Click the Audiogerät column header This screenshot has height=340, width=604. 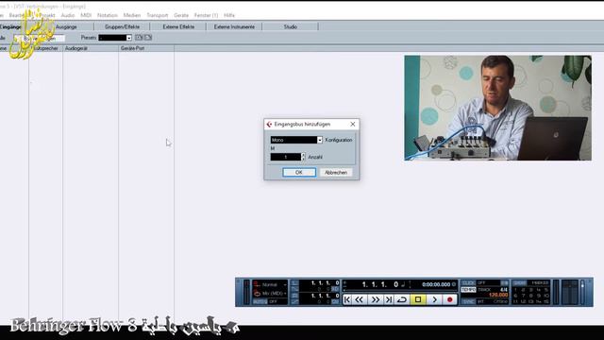coord(91,48)
